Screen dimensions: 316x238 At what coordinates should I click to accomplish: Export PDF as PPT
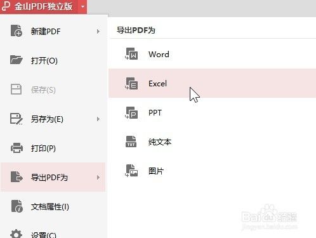tap(212, 112)
